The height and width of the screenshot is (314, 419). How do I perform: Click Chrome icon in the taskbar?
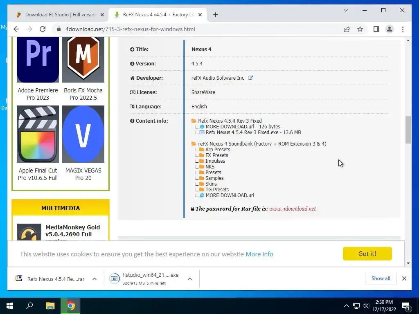(70, 306)
